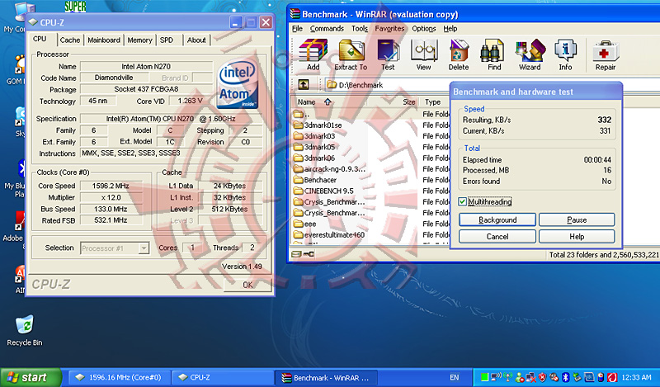Switch to the SPD tab
Viewport: 660px width, 387px height.
point(167,40)
